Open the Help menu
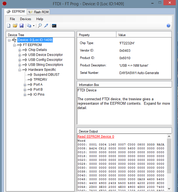The image size is (178, 192). (x=40, y=19)
